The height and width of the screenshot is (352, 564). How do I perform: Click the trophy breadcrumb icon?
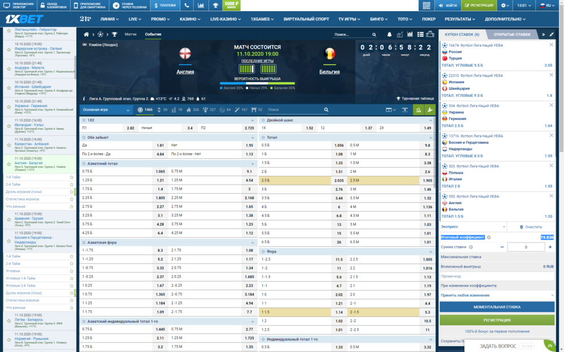114,34
